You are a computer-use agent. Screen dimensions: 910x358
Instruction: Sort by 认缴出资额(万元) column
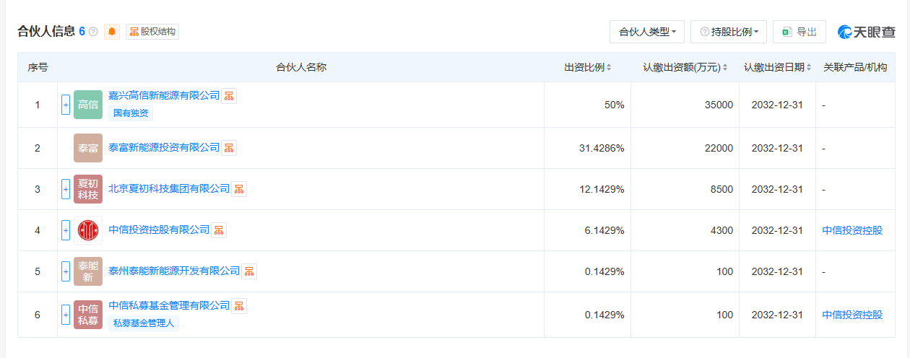[685, 67]
